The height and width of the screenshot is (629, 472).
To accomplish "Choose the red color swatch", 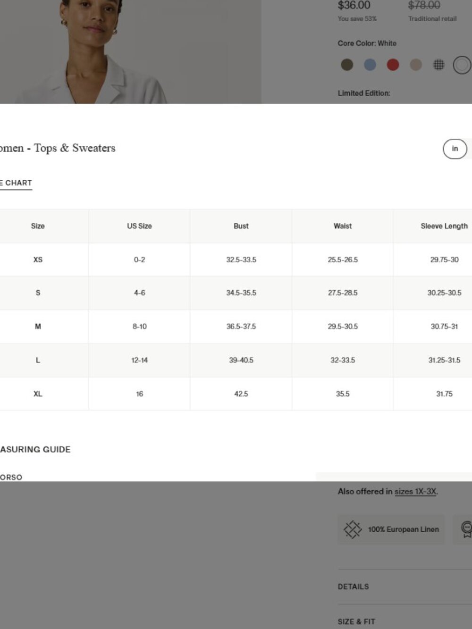I will (393, 65).
